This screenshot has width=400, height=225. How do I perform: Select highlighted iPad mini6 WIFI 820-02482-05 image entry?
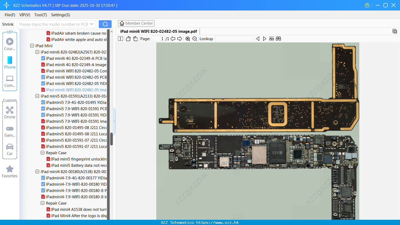(x=74, y=90)
